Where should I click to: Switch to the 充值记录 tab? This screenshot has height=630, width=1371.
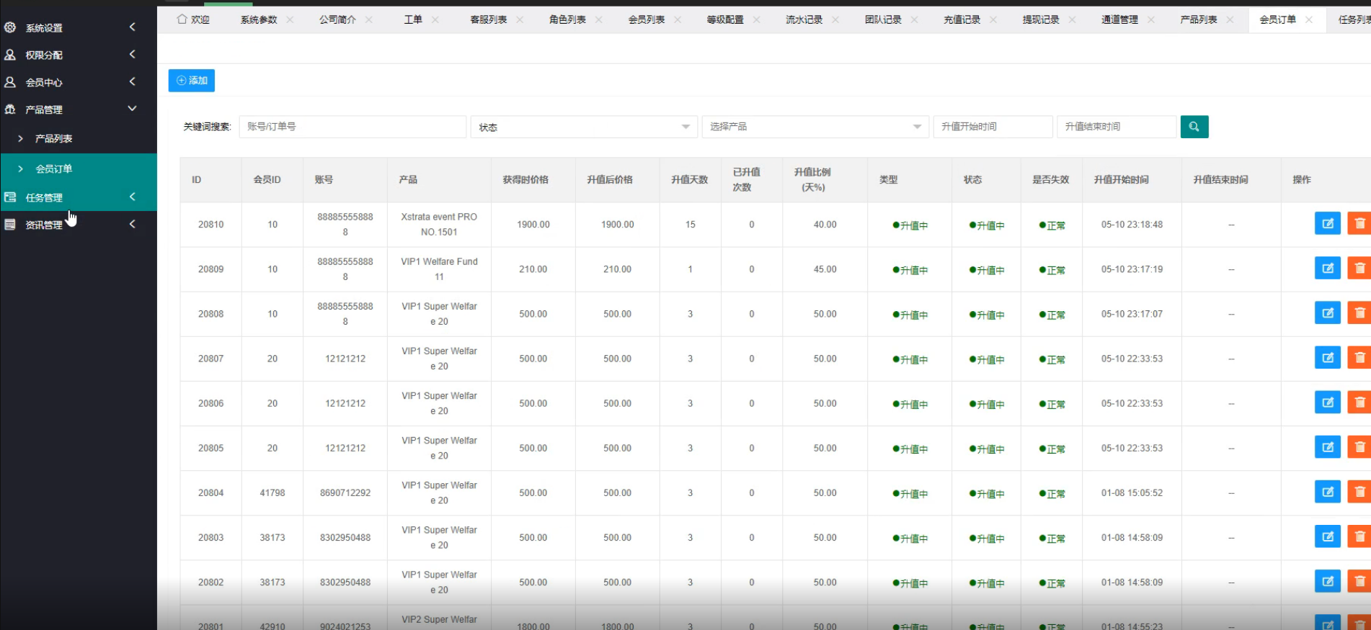coord(962,20)
